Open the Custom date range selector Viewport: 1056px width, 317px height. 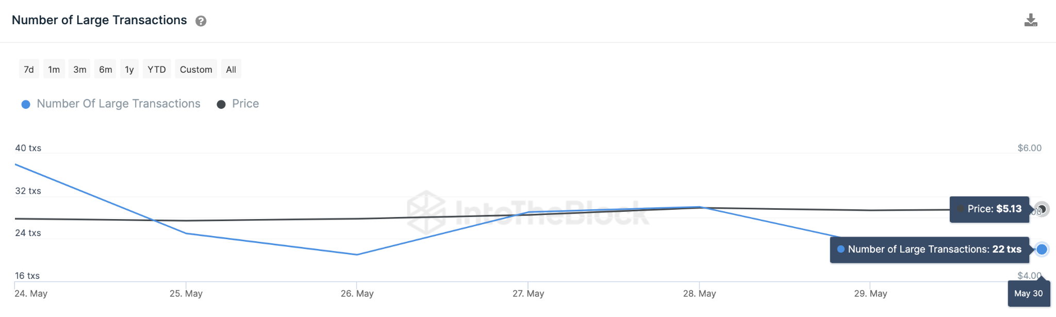point(195,69)
